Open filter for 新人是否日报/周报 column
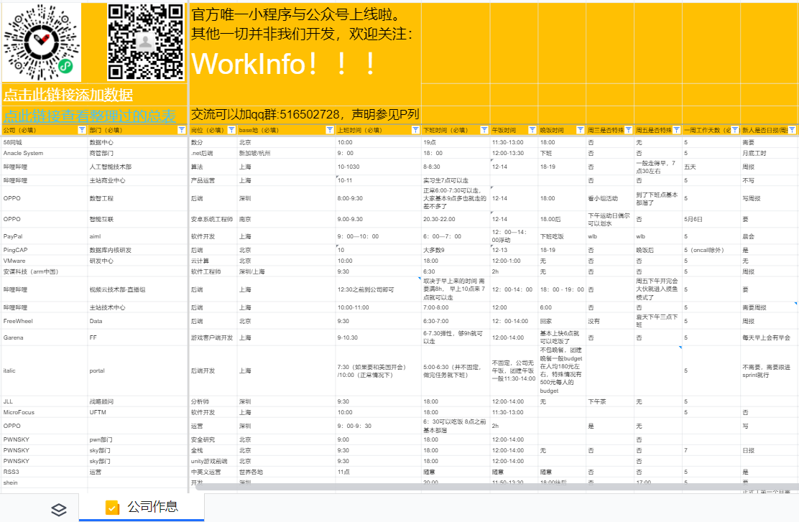The image size is (799, 522). click(793, 130)
